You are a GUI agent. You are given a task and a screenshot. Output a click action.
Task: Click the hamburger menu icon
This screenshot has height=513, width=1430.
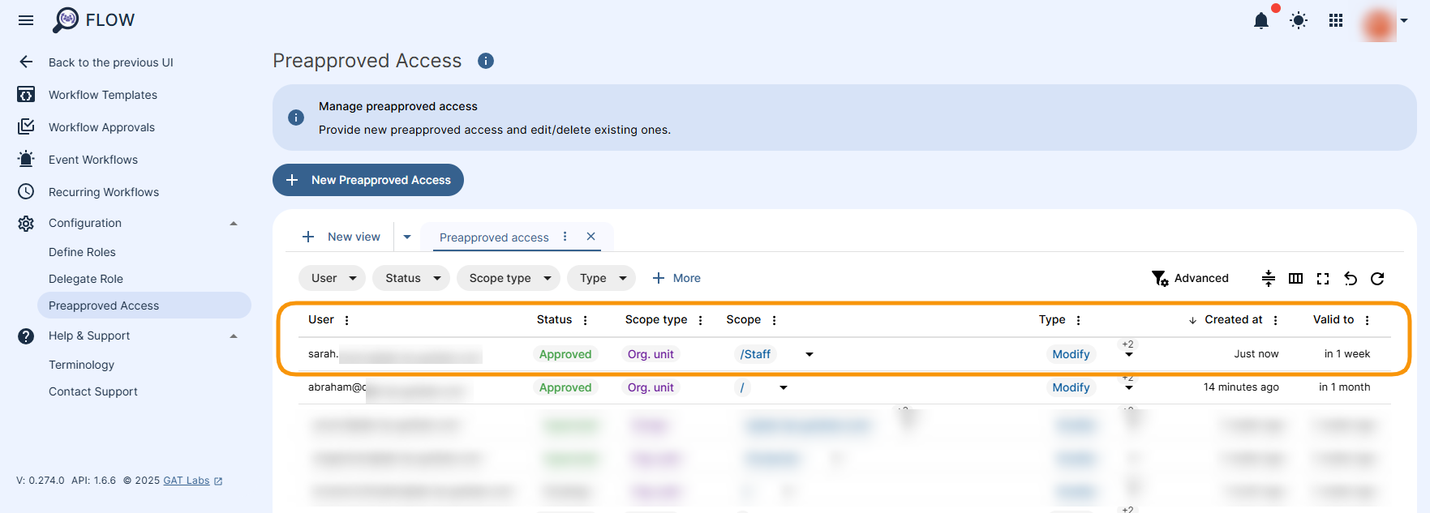click(26, 20)
